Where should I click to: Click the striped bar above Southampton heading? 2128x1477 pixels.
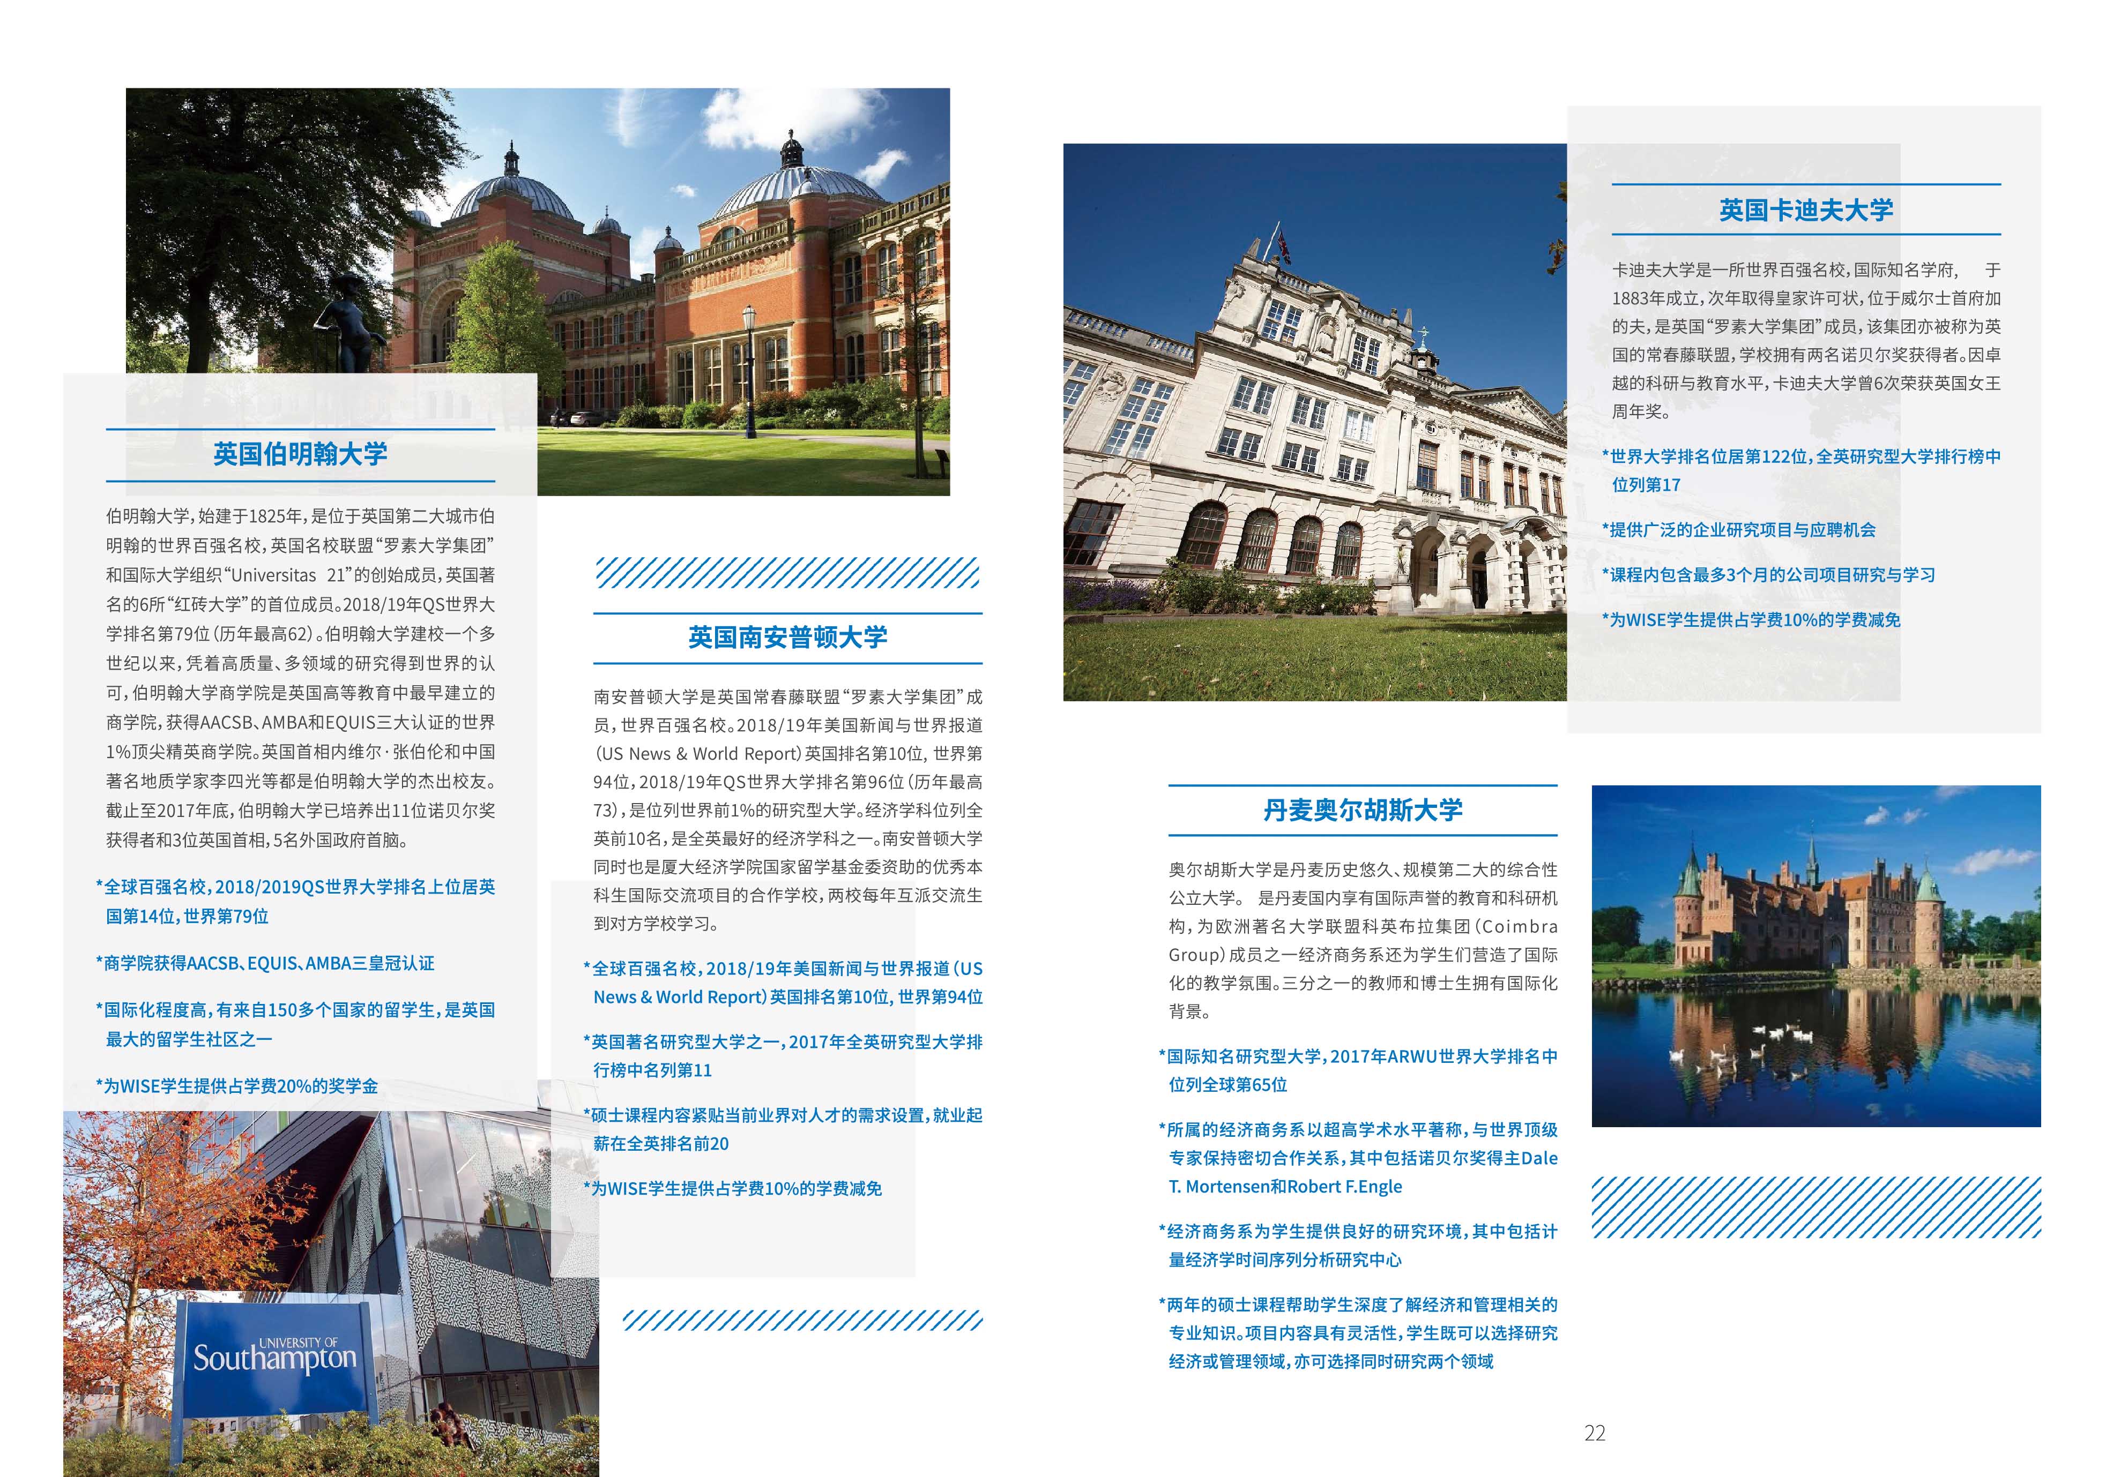tap(787, 573)
